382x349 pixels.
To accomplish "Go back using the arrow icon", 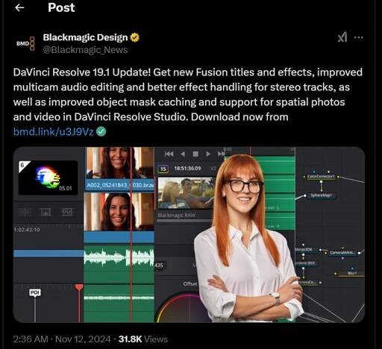I will pyautogui.click(x=19, y=7).
